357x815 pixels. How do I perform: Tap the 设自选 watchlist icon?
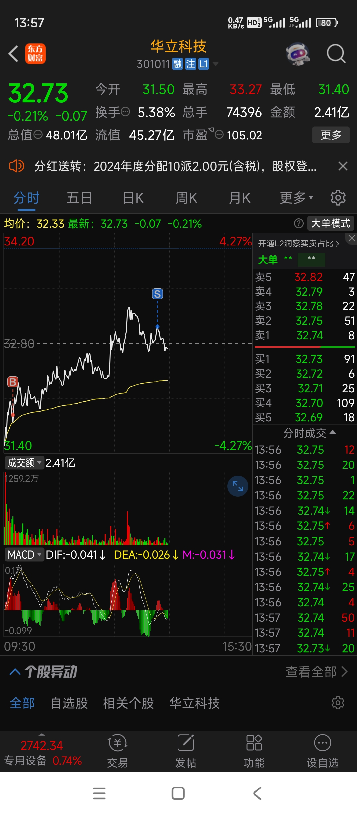[323, 751]
